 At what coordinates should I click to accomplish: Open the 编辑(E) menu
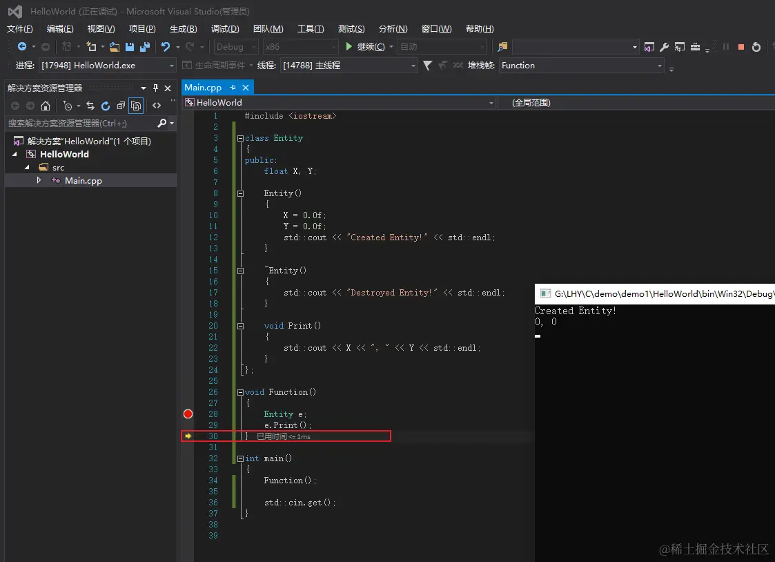[x=60, y=29]
